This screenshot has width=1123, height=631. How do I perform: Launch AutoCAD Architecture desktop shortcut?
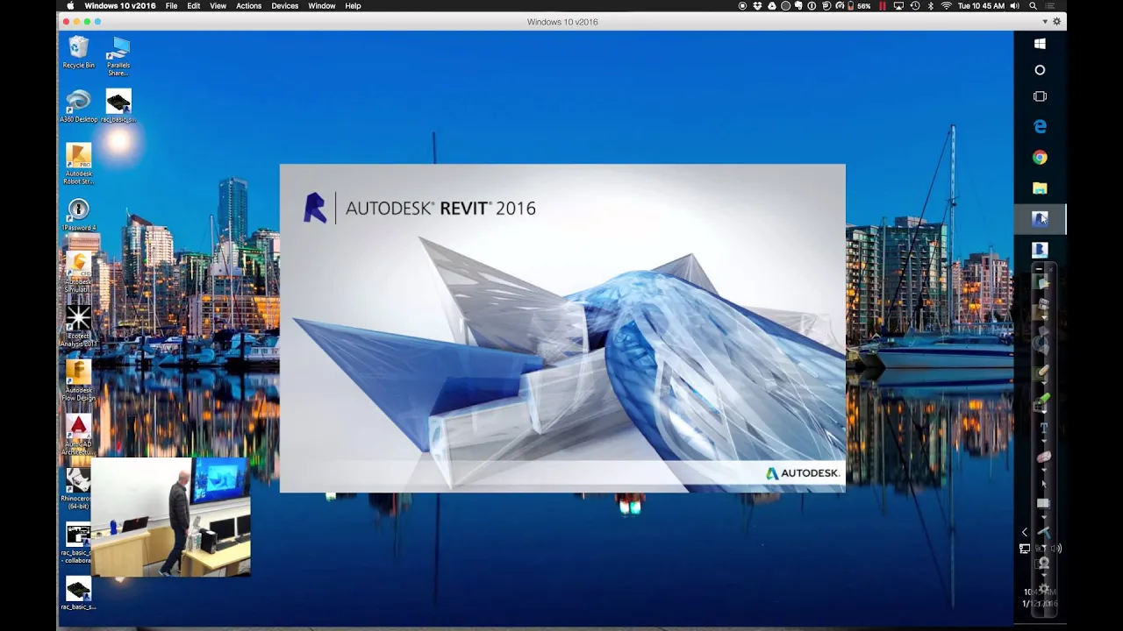coord(78,436)
